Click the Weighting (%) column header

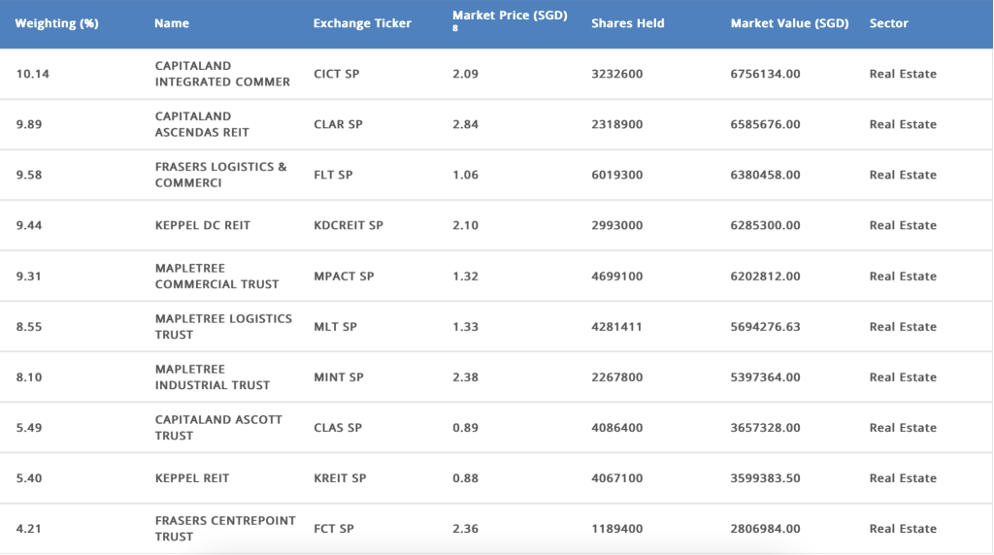tap(56, 23)
